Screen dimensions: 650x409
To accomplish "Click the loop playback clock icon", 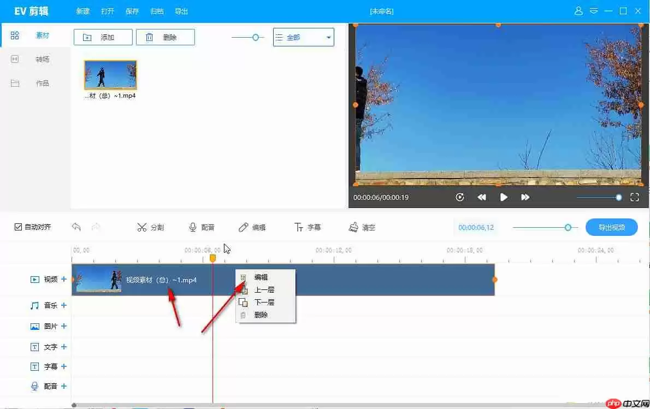I will click(460, 197).
